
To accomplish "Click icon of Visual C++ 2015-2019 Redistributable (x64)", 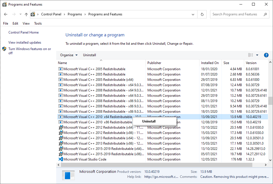I will tap(61, 149).
